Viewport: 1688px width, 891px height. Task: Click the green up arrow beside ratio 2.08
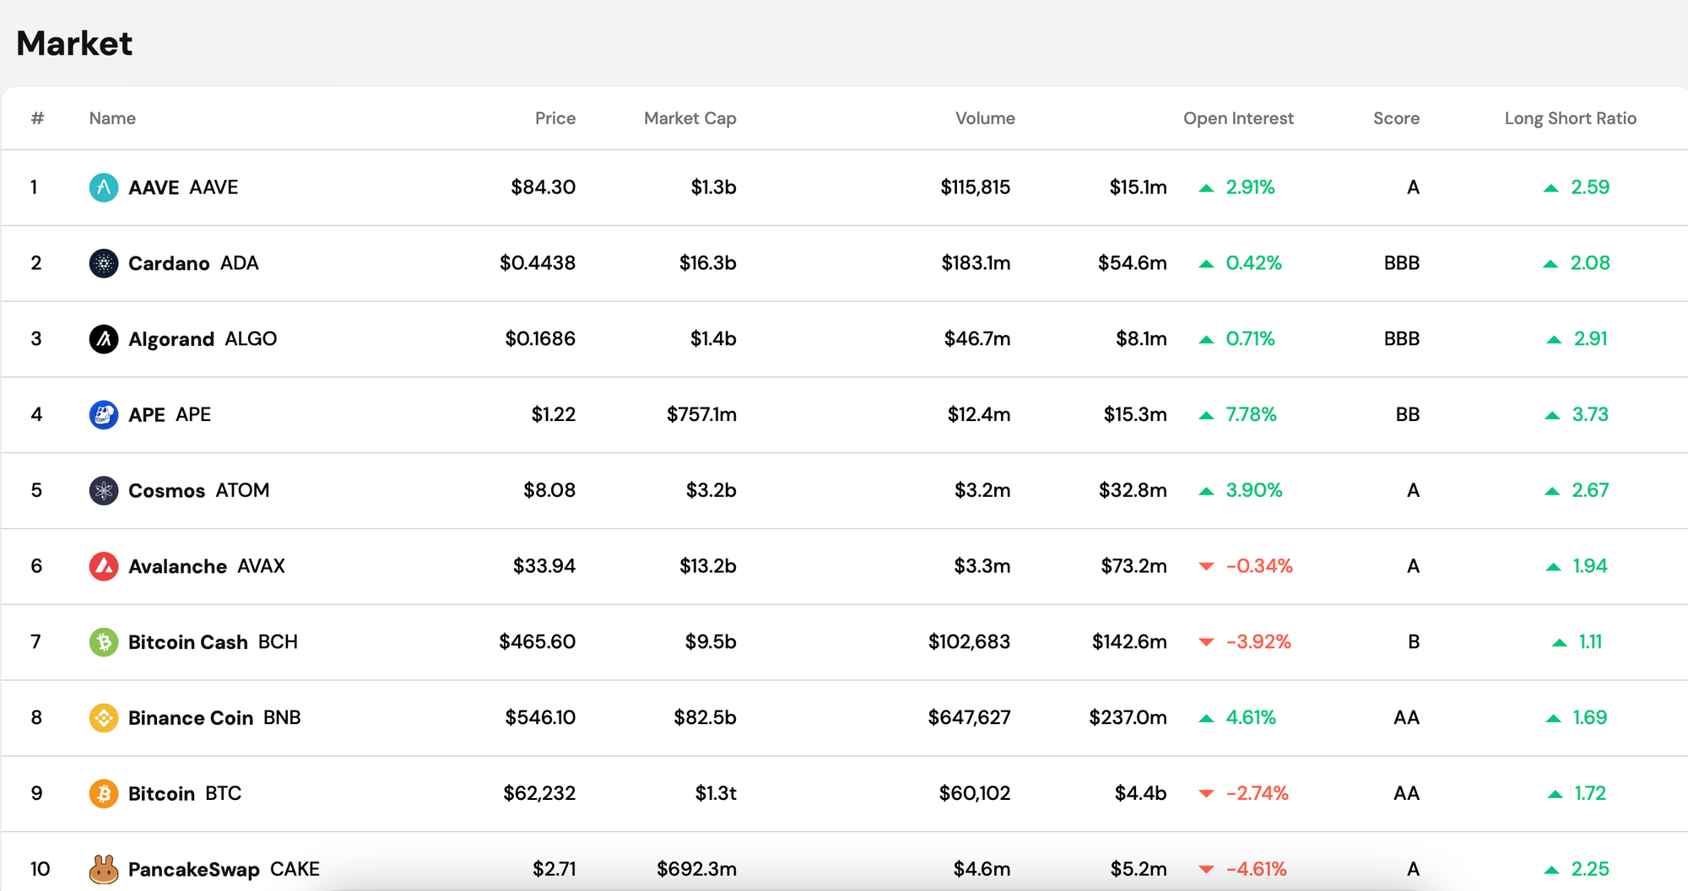coord(1550,264)
